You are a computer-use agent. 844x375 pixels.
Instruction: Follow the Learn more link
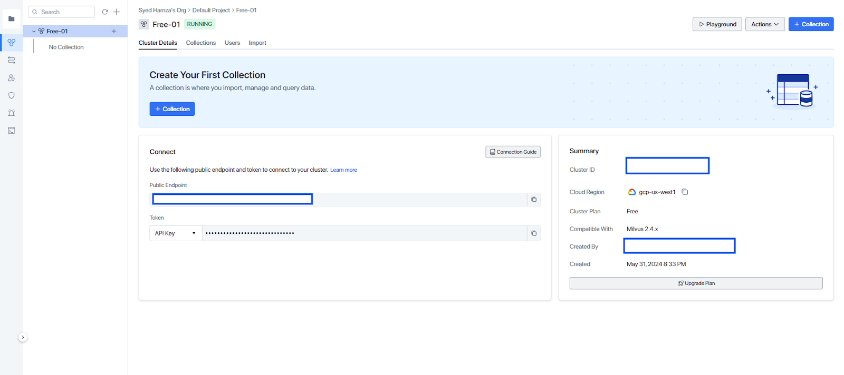coord(343,170)
